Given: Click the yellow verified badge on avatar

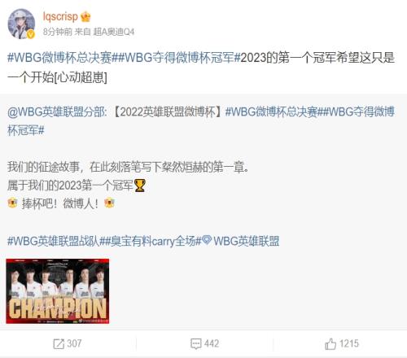Looking at the screenshot, I should click(31, 34).
